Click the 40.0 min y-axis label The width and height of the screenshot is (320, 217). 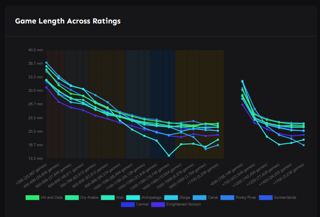point(35,50)
